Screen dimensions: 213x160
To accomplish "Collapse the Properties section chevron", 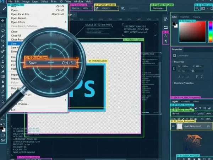I will coord(172,62).
